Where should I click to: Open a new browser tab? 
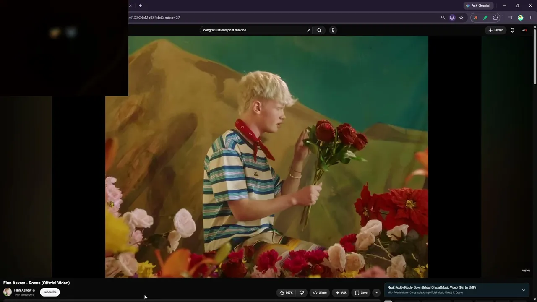(140, 5)
